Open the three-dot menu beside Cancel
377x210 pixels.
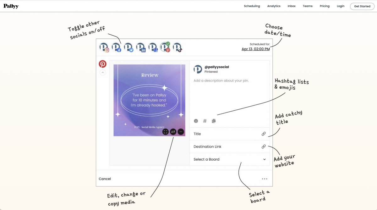pos(265,179)
